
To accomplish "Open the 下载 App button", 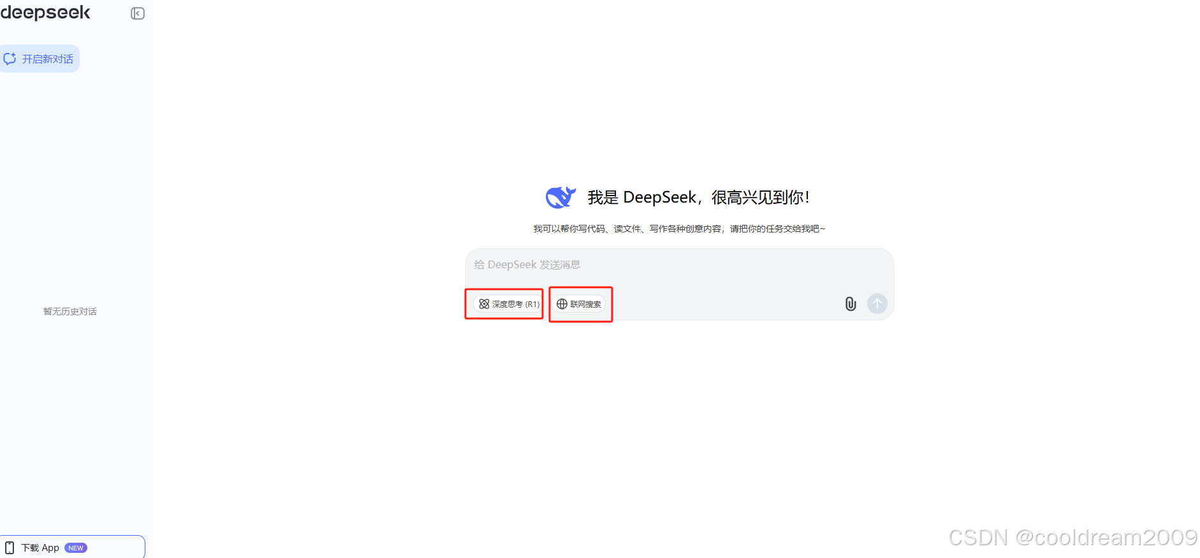I will click(72, 548).
